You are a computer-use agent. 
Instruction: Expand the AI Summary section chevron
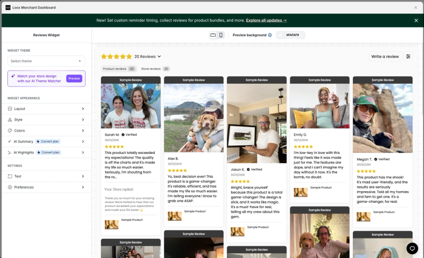[83, 141]
